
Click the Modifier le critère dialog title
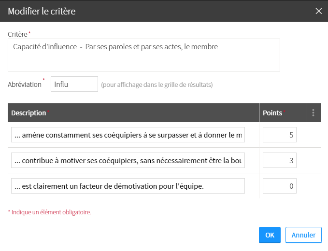[x=42, y=11]
